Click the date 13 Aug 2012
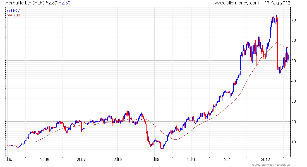 click(277, 3)
